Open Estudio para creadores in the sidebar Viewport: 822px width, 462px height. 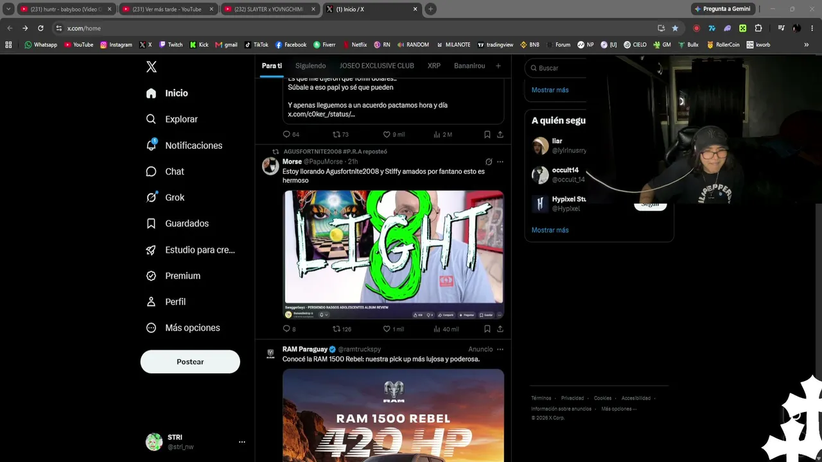(190, 250)
